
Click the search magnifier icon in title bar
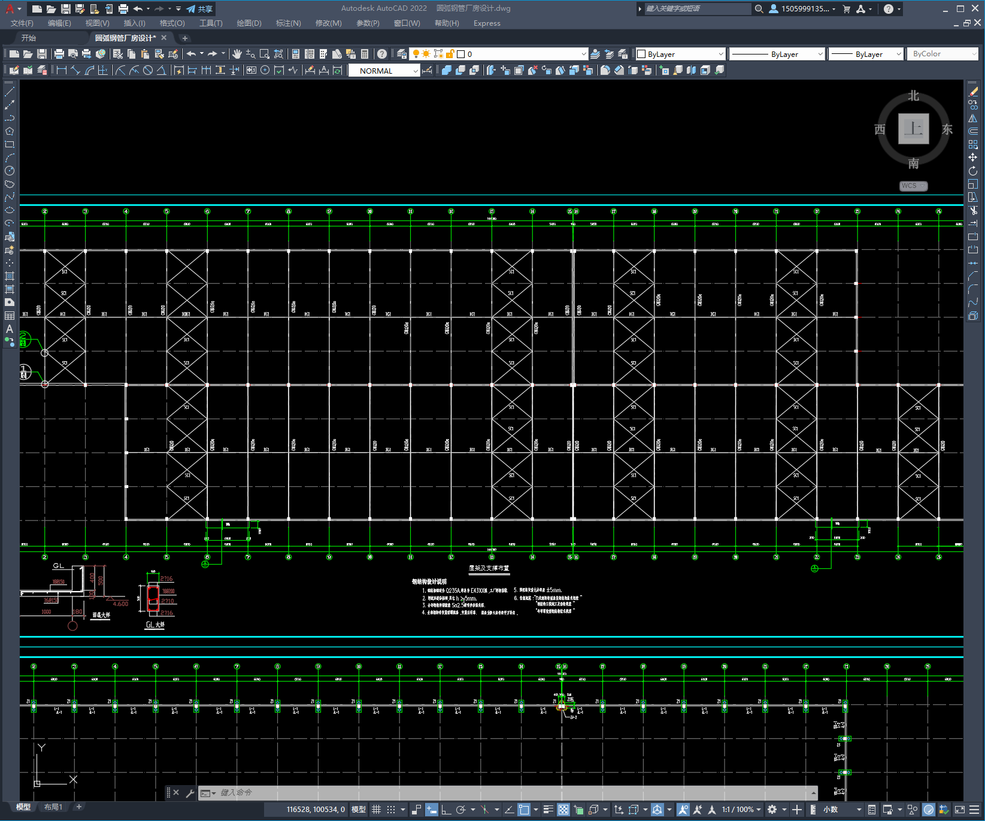[759, 9]
